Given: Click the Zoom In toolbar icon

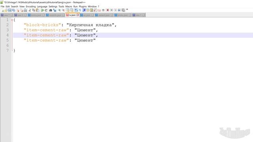Looking at the screenshot, I should [59, 10].
